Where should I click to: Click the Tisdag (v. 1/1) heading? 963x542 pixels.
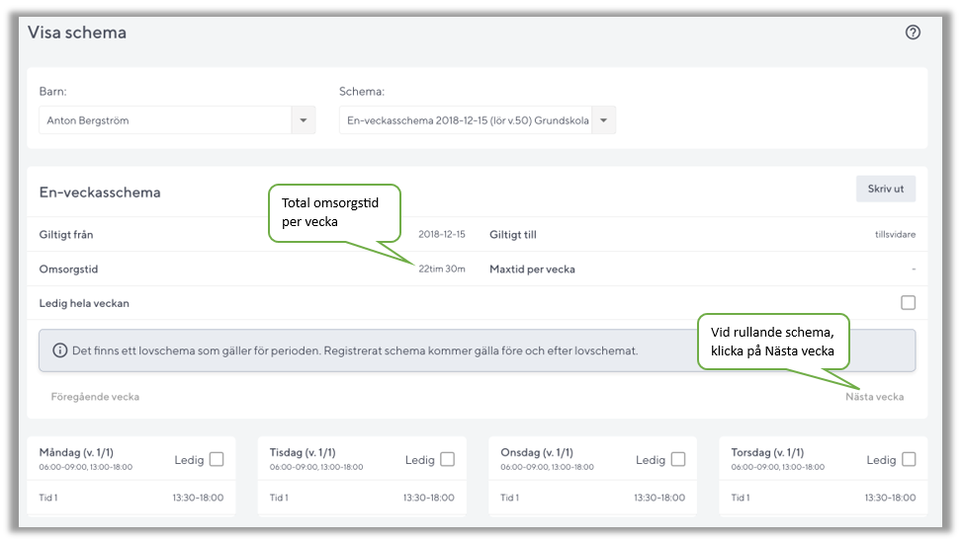click(303, 452)
